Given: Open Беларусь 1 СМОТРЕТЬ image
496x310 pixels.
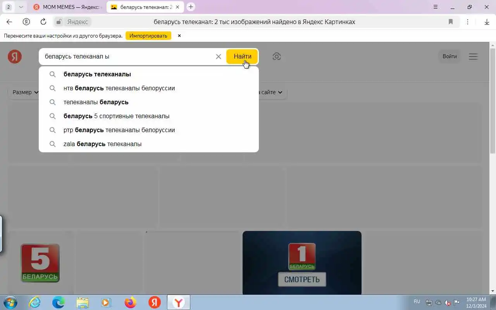Looking at the screenshot, I should (x=302, y=263).
